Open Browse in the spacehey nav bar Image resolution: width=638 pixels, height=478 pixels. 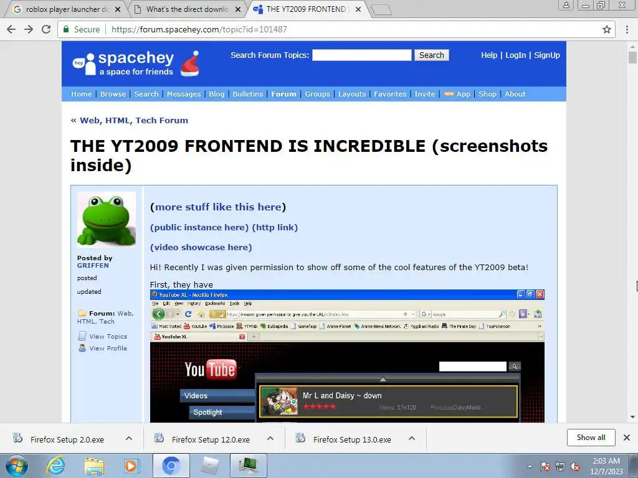click(x=113, y=94)
